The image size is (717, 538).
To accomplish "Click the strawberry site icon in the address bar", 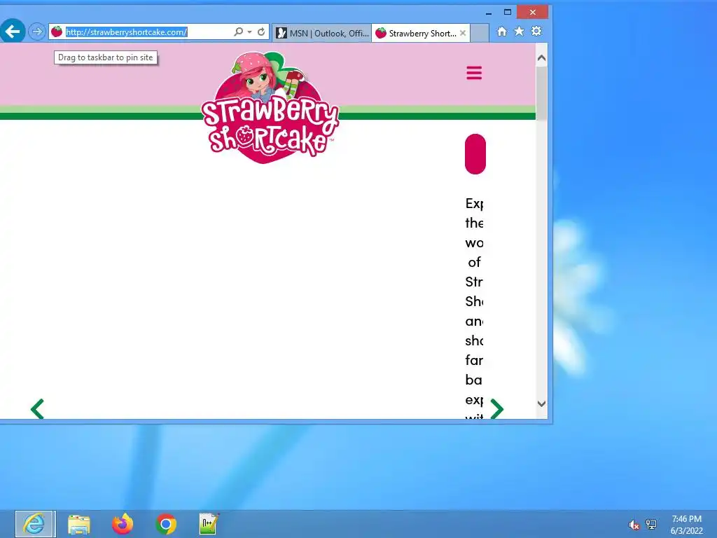I will 57,32.
